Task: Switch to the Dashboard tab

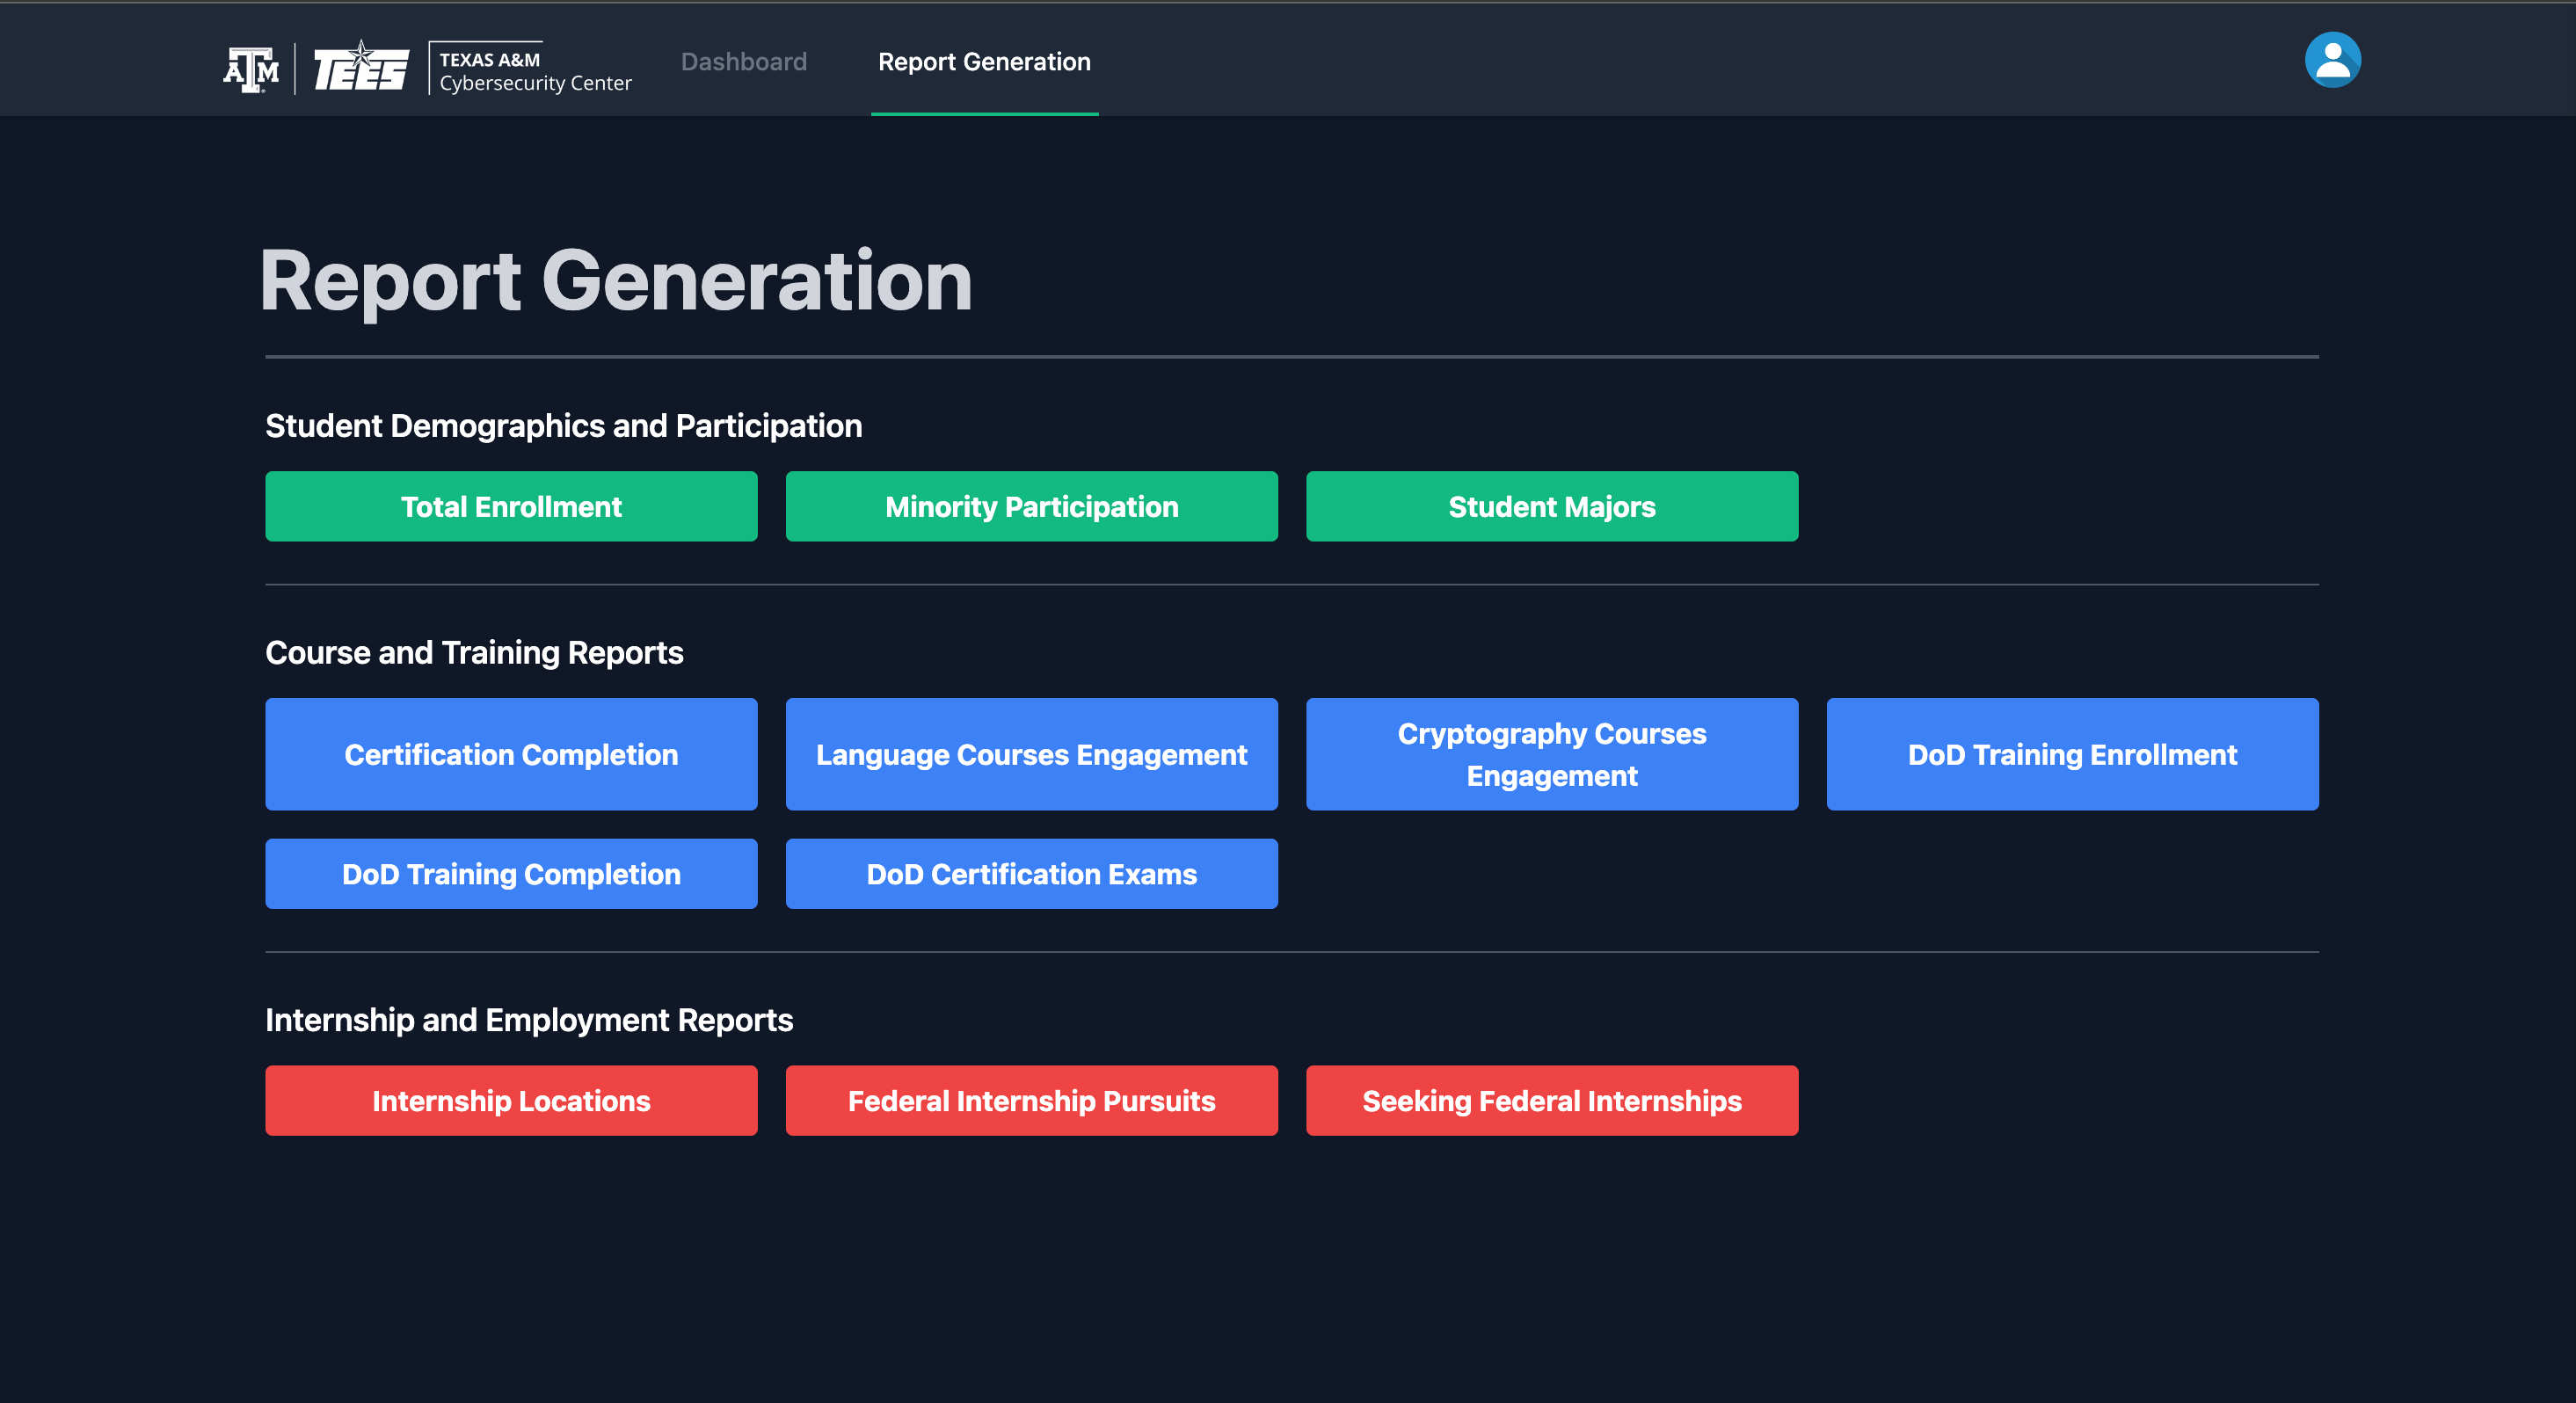Action: pos(743,62)
